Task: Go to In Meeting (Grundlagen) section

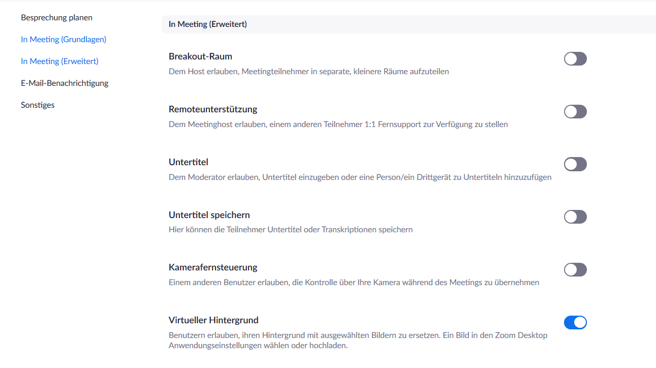Action: tap(64, 40)
